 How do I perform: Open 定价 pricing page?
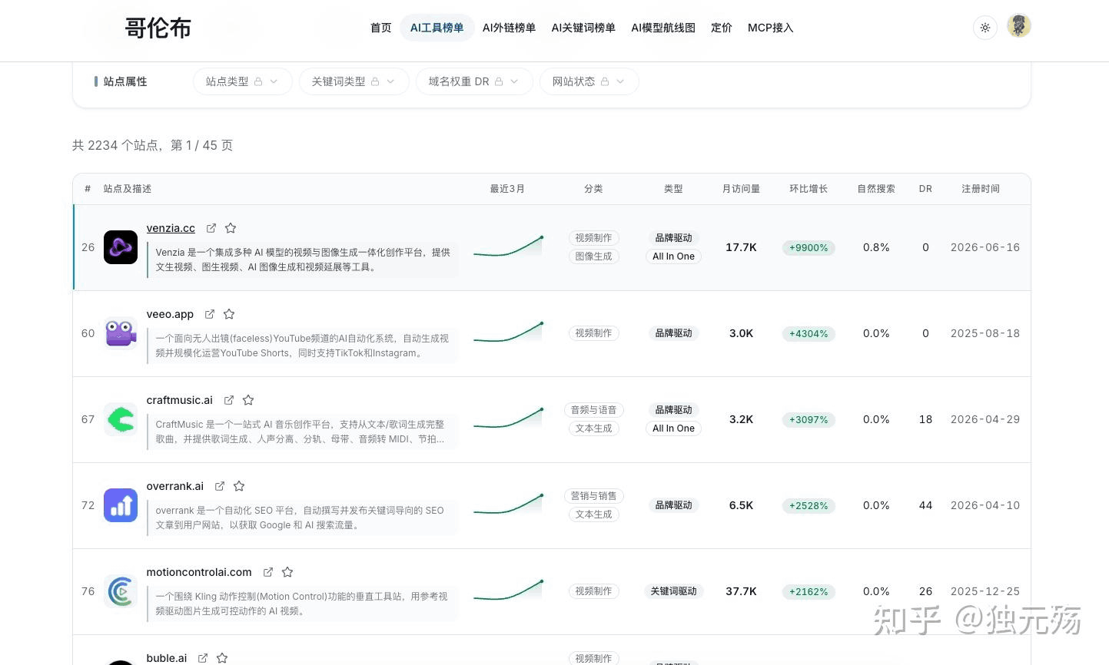[x=722, y=28]
